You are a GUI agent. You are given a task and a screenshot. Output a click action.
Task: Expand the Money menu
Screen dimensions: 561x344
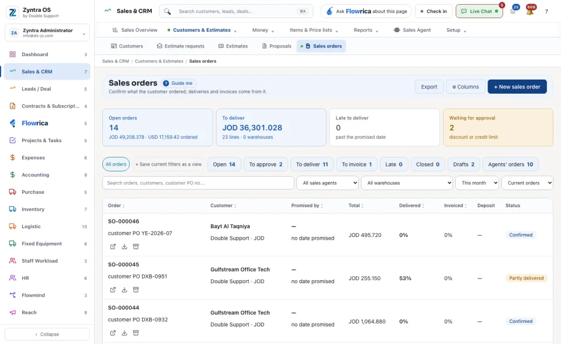[263, 30]
